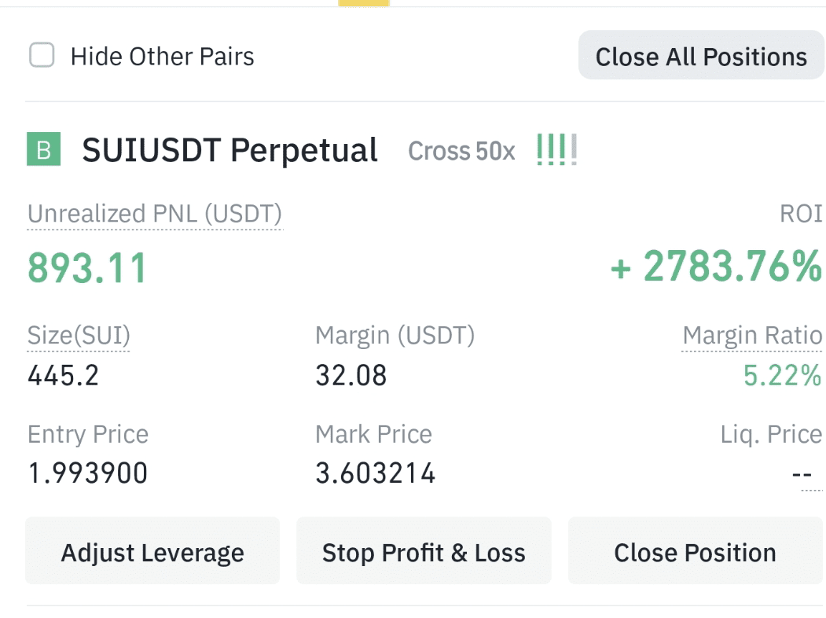Click the Mark Price value 3.603214
Image resolution: width=826 pixels, height=618 pixels.
tap(375, 473)
